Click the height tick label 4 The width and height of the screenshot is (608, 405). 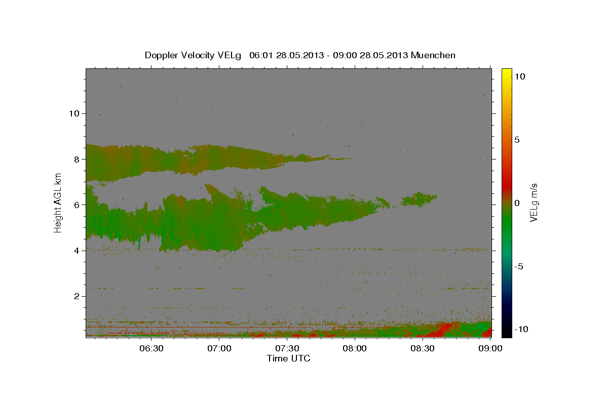pyautogui.click(x=76, y=251)
